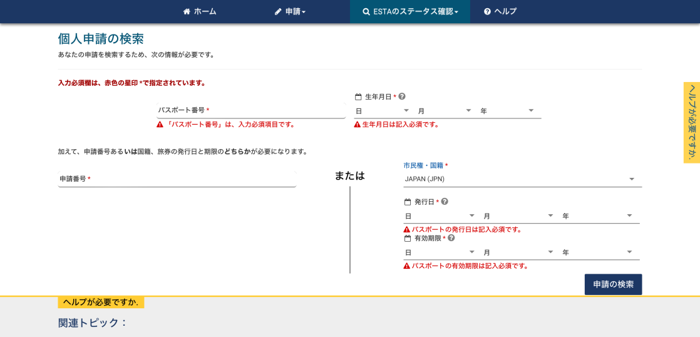Open the issue date 月 dropdown

[x=518, y=216]
